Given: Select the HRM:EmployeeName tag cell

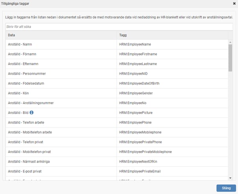Looking at the screenshot, I should tap(135, 45).
